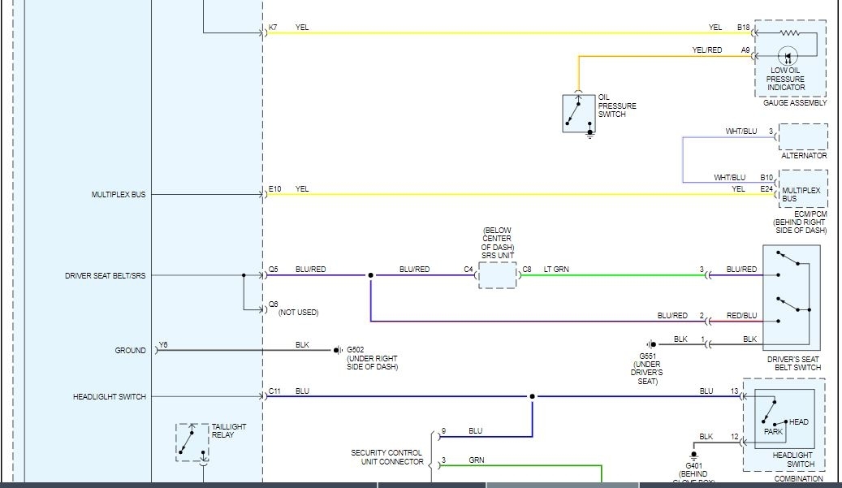Click the G502 ground reference text
This screenshot has width=842, height=488.
pyautogui.click(x=355, y=349)
